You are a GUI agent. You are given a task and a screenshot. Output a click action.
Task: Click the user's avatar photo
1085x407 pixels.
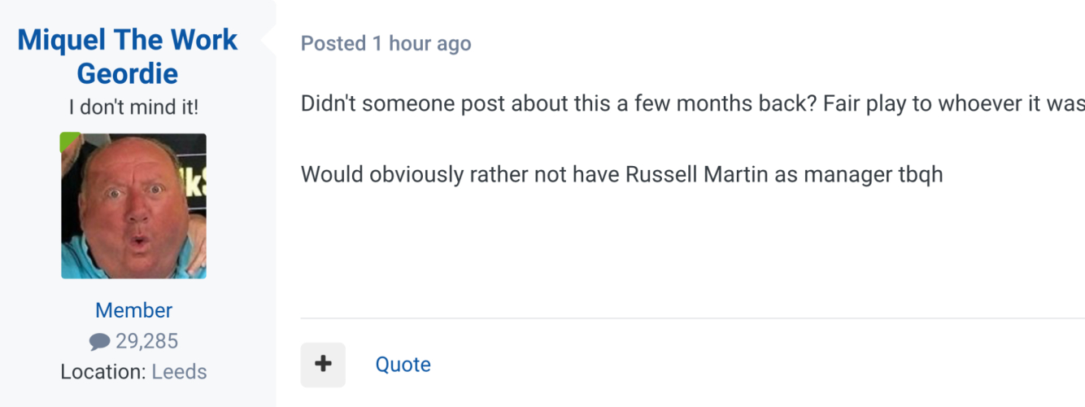[x=133, y=206]
